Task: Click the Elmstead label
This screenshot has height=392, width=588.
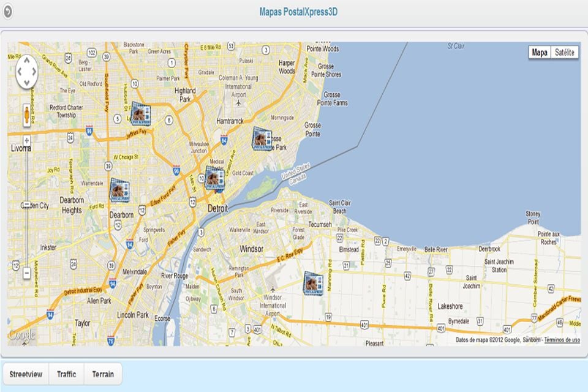Action: pyautogui.click(x=349, y=249)
